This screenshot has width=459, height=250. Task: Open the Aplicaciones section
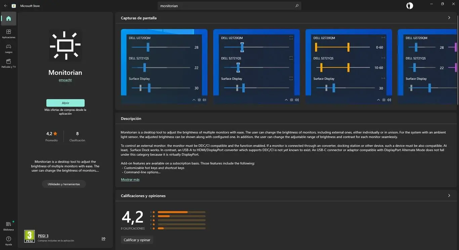(9, 34)
